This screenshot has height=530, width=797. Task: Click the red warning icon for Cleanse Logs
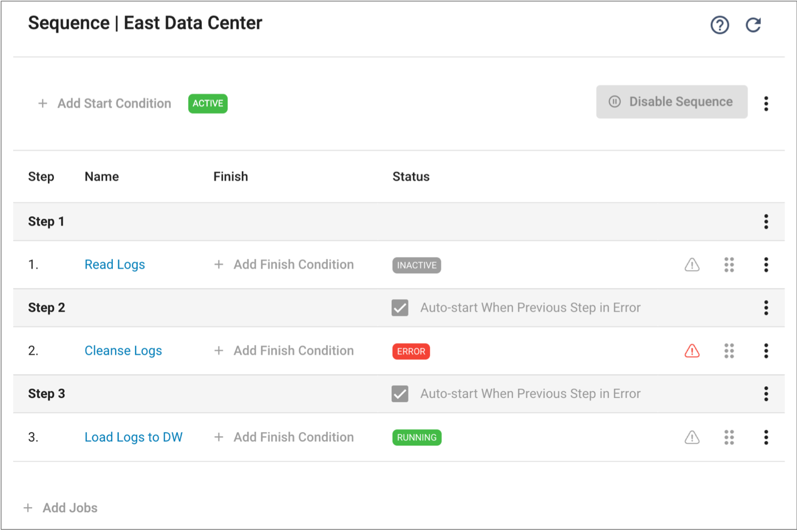[x=692, y=351]
